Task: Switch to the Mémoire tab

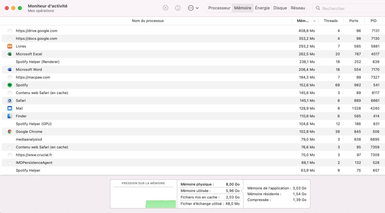Action: coord(243,8)
